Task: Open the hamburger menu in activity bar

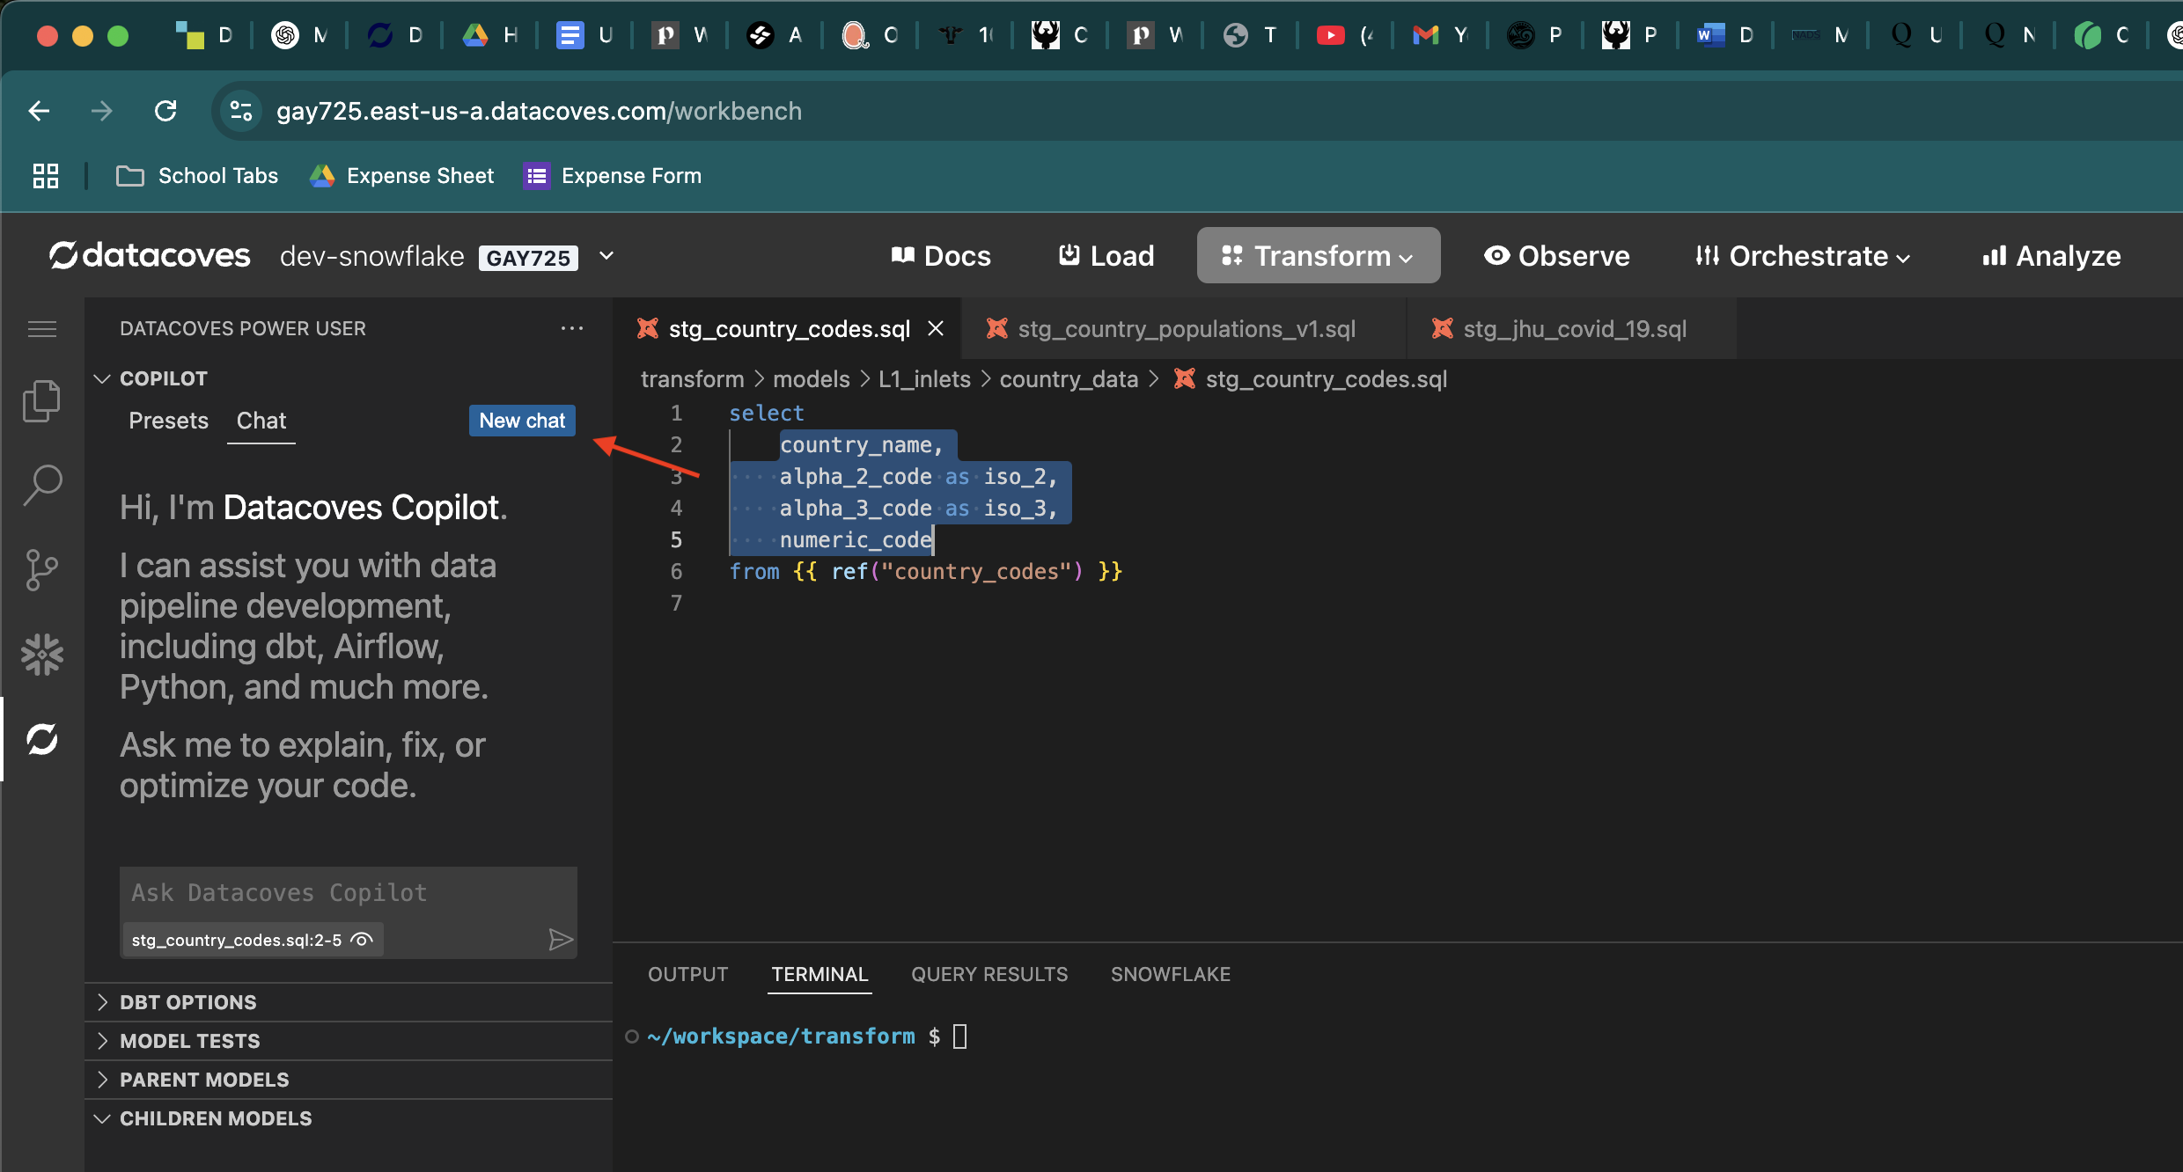Action: coord(41,329)
